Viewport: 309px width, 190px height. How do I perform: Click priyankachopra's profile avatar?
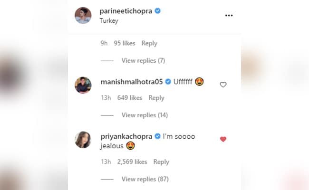(83, 140)
